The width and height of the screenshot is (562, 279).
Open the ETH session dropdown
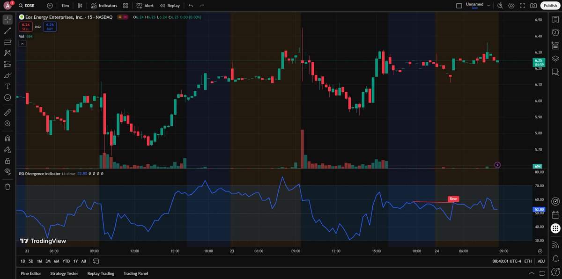pyautogui.click(x=528, y=261)
